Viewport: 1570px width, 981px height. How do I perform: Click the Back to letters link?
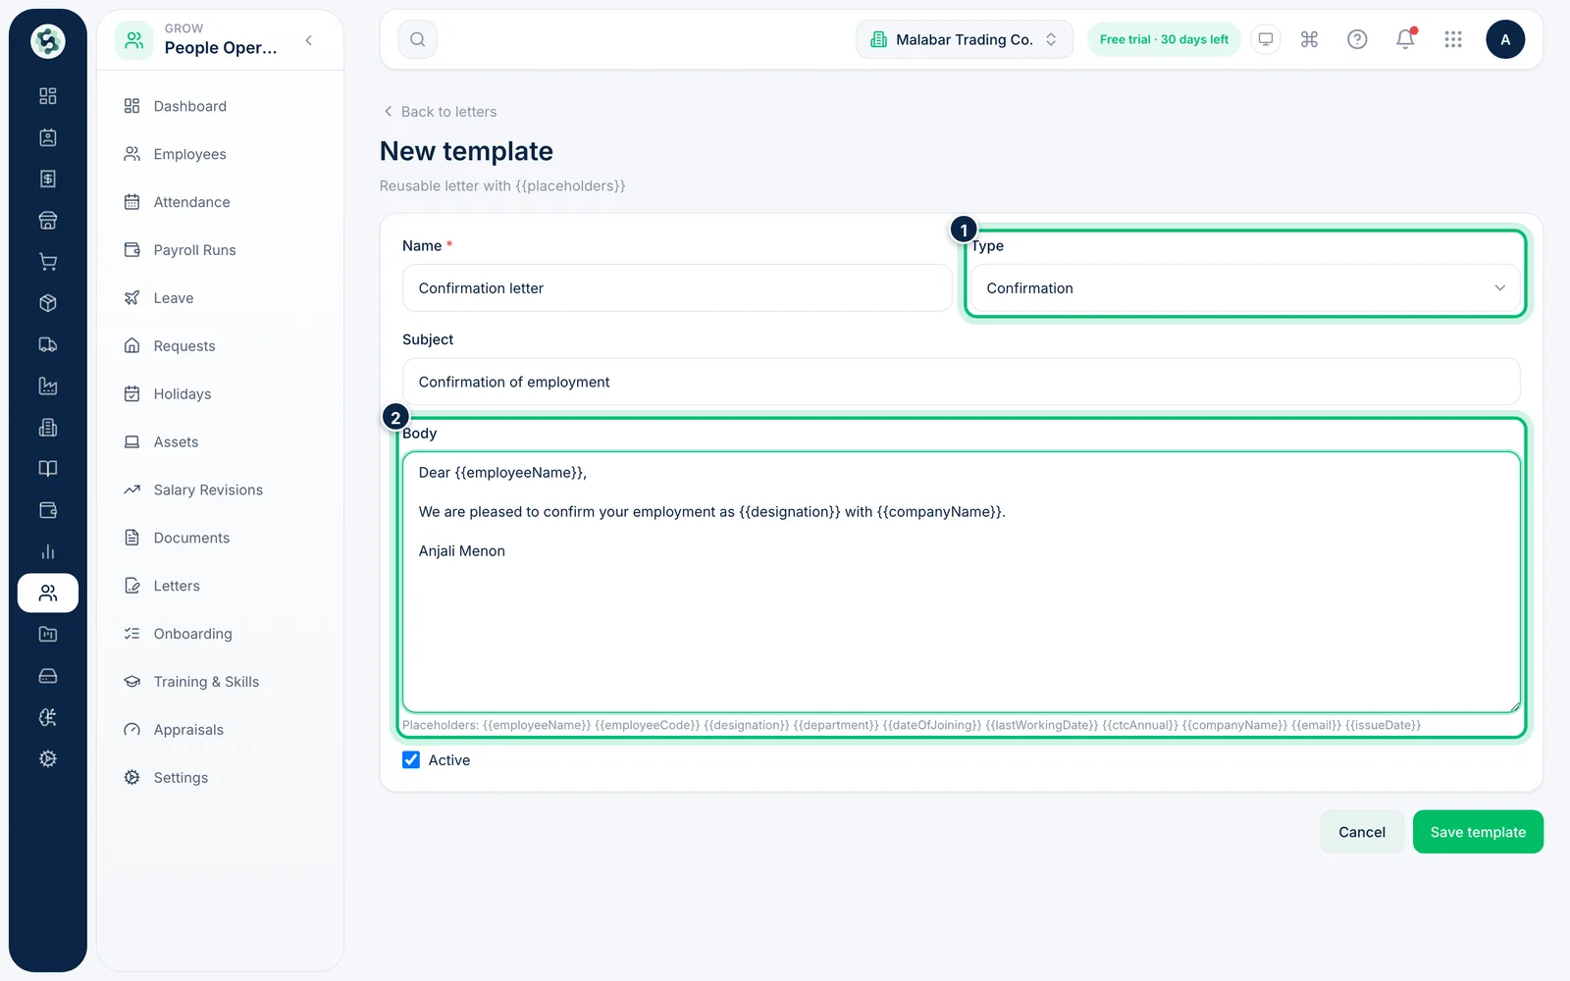[x=440, y=112]
